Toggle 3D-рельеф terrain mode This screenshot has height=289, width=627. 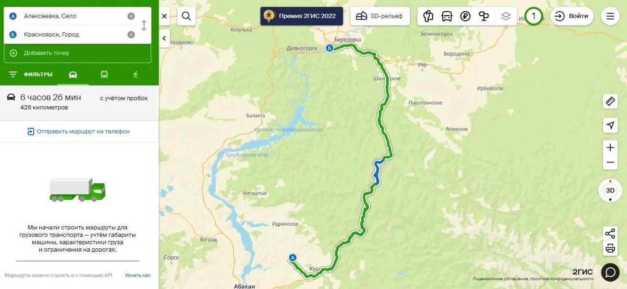pyautogui.click(x=380, y=16)
